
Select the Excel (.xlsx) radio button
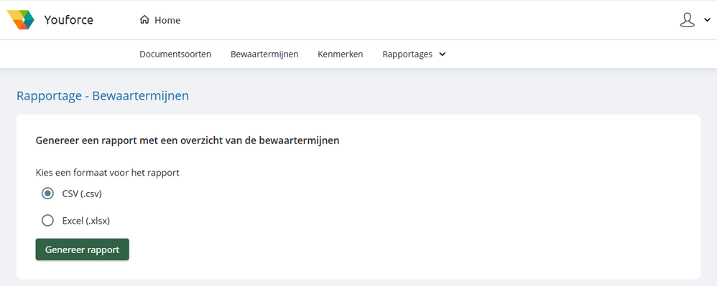(47, 221)
